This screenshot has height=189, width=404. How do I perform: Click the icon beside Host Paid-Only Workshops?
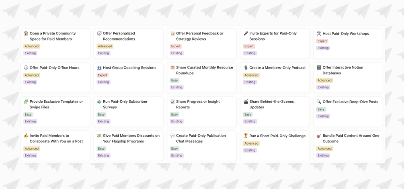click(319, 34)
